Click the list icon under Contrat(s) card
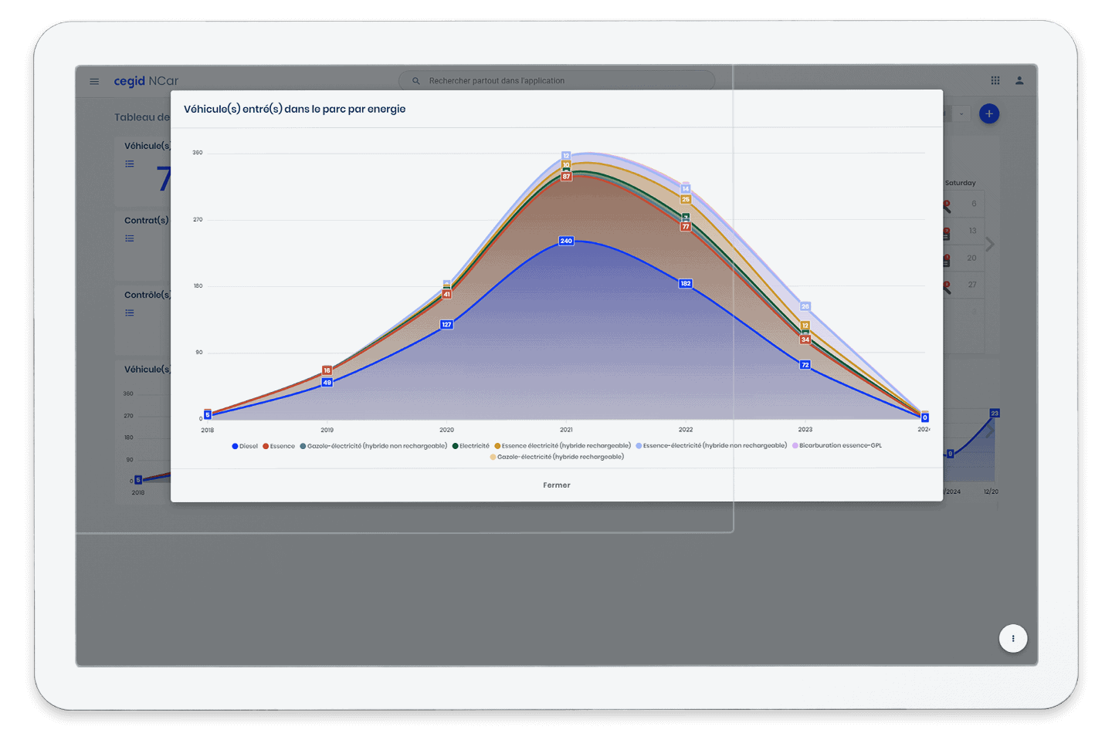This screenshot has width=1112, height=733. coord(130,238)
